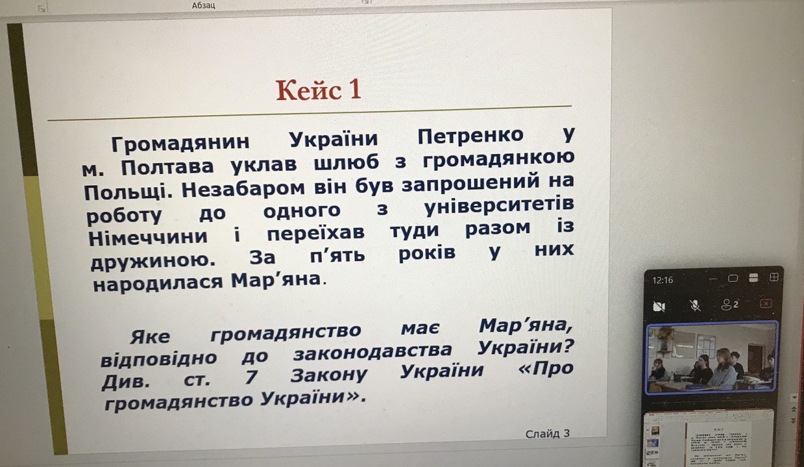Open the participants list showing 2
This screenshot has height=467, width=804.
(x=730, y=303)
